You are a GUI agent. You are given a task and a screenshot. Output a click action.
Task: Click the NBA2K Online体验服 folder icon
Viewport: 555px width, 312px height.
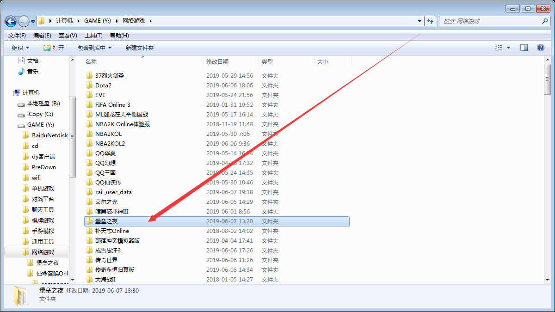coord(90,124)
